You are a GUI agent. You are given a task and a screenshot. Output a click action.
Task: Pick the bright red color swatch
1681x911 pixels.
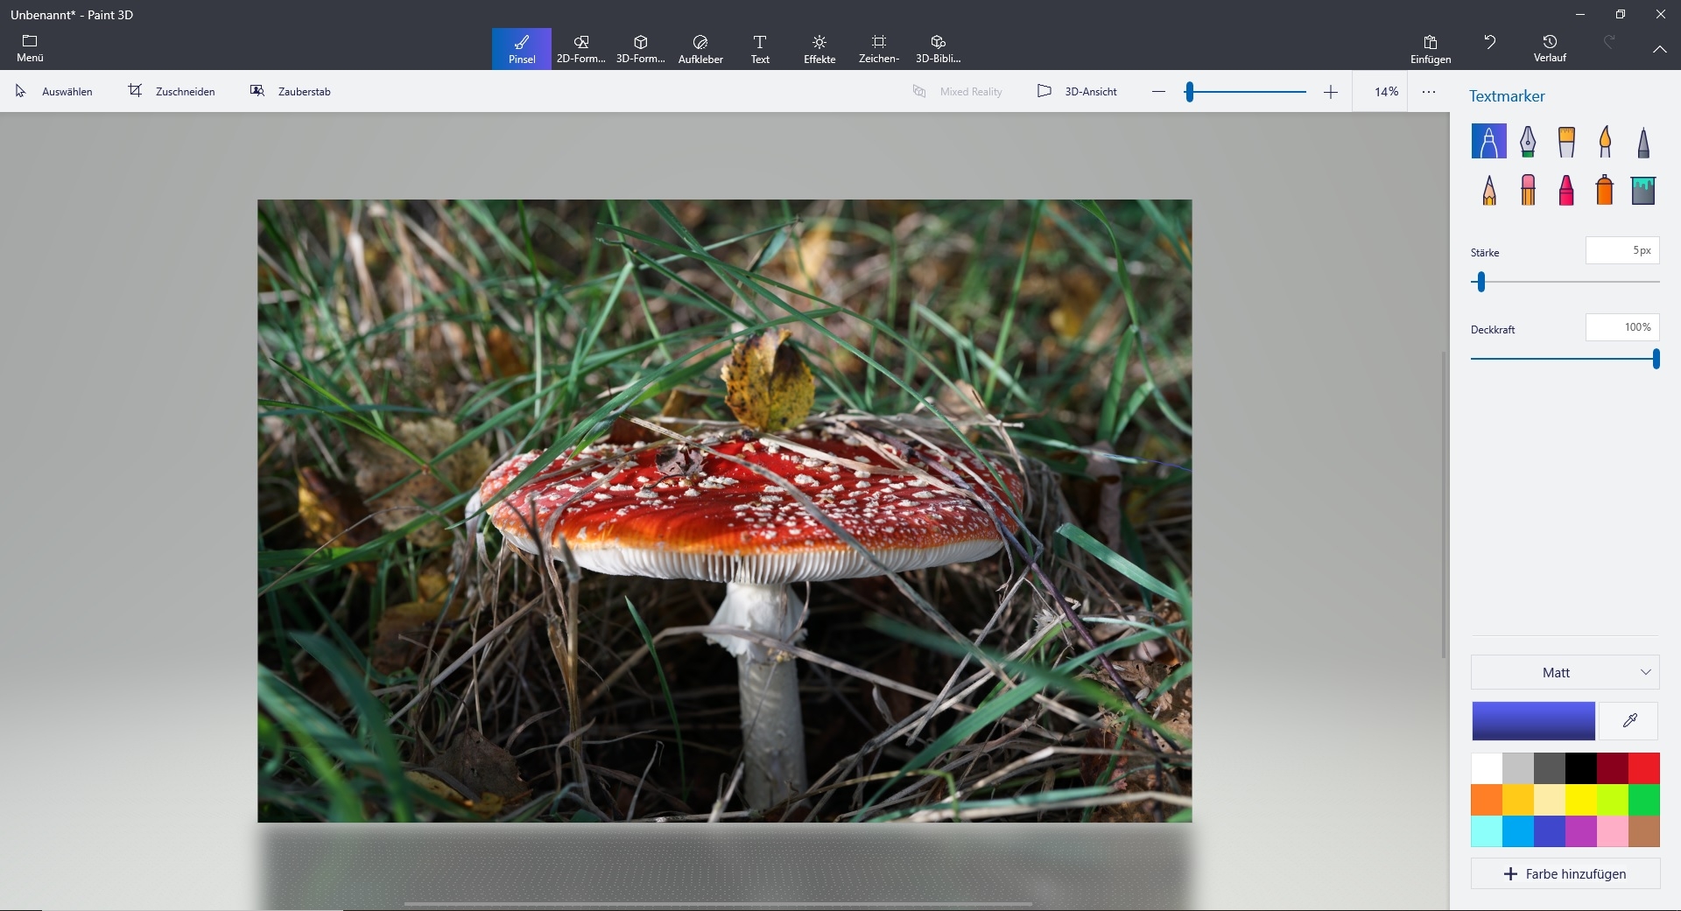pyautogui.click(x=1644, y=768)
